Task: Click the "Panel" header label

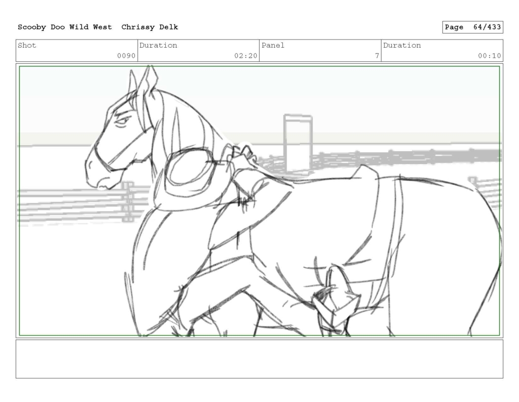Action: click(x=273, y=45)
